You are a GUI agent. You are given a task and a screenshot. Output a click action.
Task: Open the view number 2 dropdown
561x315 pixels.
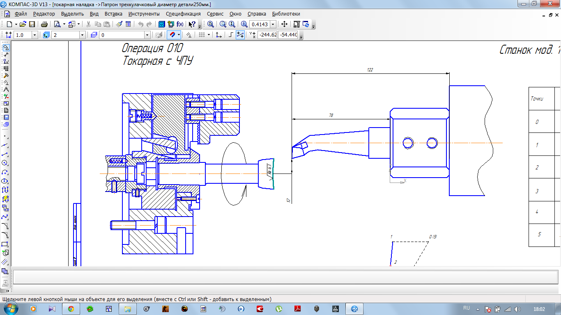[82, 35]
